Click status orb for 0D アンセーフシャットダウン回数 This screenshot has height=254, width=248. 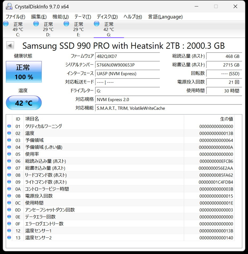(9, 210)
